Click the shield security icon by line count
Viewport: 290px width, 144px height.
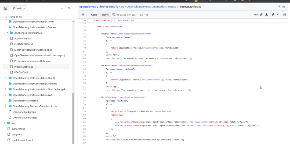point(114,14)
